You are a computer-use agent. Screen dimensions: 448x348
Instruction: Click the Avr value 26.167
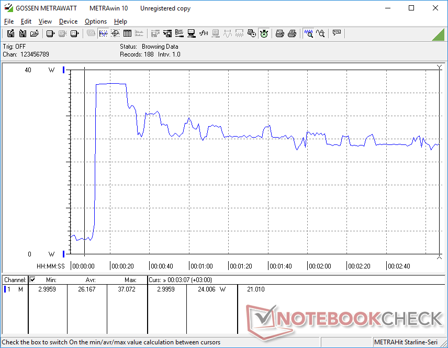[87, 289]
